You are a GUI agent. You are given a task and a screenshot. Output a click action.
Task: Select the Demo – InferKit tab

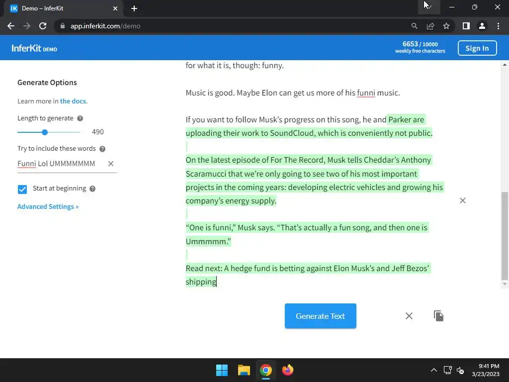click(x=63, y=8)
